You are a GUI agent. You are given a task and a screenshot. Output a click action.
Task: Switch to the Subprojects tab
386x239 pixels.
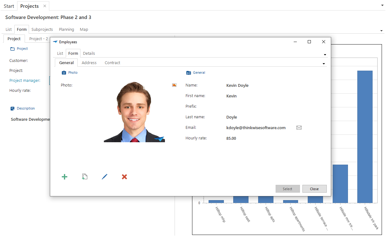[x=42, y=29]
